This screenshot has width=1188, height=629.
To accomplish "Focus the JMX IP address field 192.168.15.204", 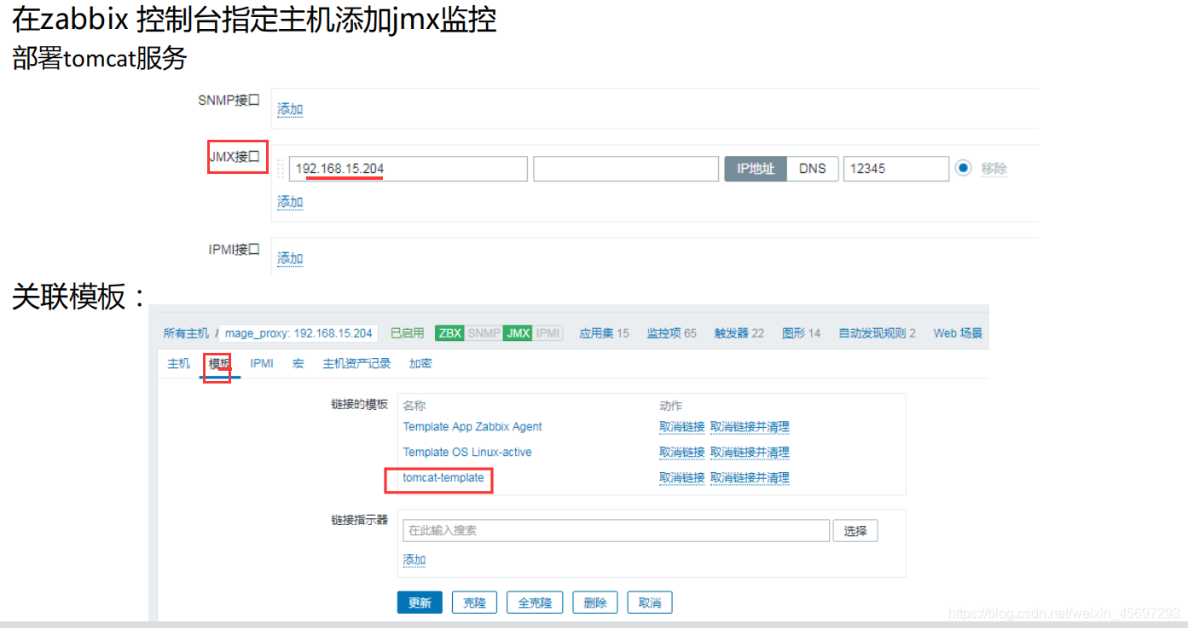I will 409,169.
